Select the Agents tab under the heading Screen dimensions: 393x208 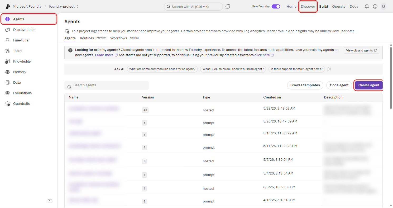click(x=70, y=38)
